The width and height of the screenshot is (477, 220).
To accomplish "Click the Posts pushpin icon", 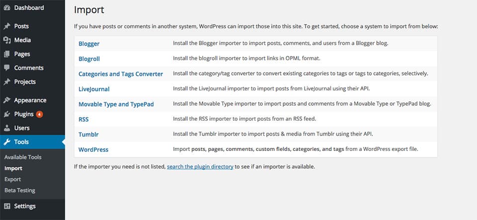I will click(x=7, y=26).
